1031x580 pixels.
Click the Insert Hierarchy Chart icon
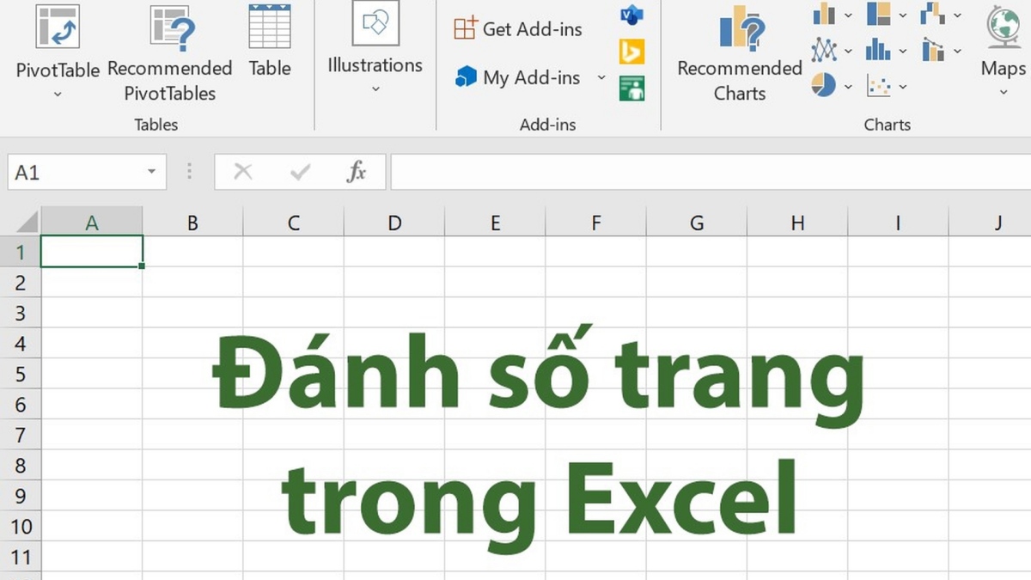pos(879,14)
